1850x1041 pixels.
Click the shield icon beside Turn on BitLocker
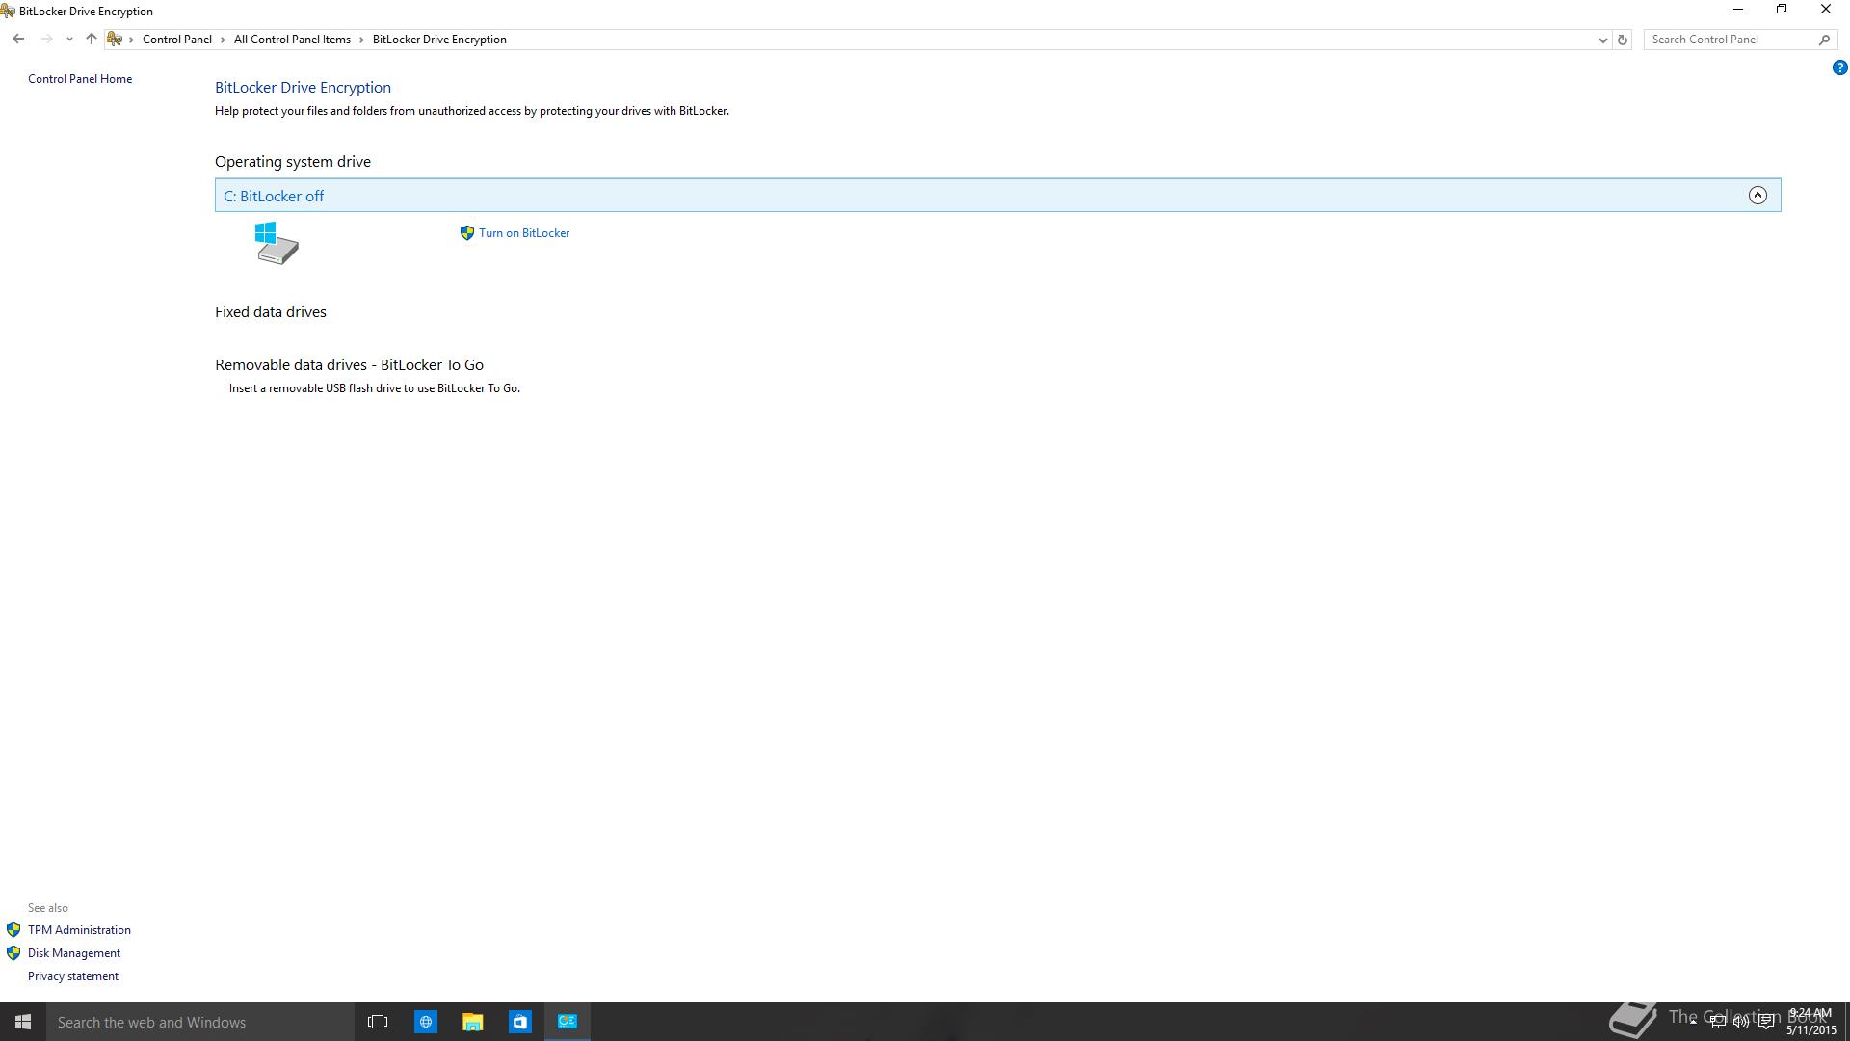tap(467, 233)
